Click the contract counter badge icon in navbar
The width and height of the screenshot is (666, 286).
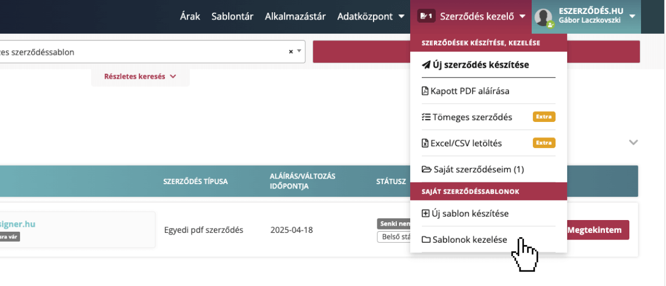(x=426, y=16)
